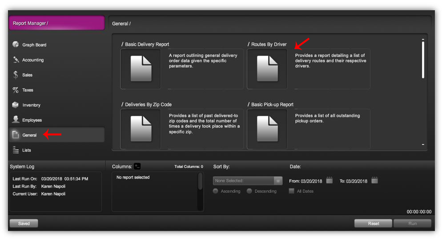442x239 pixels.
Task: Enable the All Dates checkbox
Action: tap(292, 191)
